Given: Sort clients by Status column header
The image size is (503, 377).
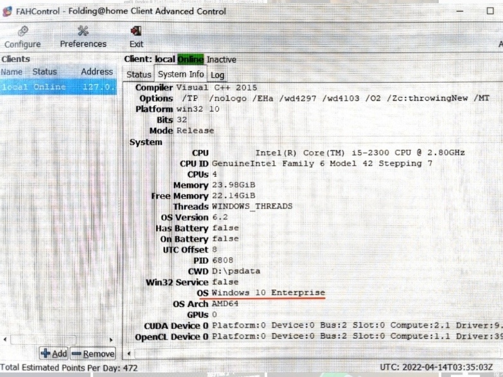Looking at the screenshot, I should click(x=44, y=72).
